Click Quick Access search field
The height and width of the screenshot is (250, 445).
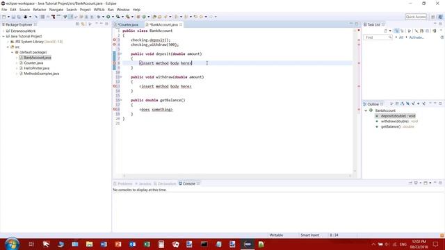pyautogui.click(x=416, y=17)
